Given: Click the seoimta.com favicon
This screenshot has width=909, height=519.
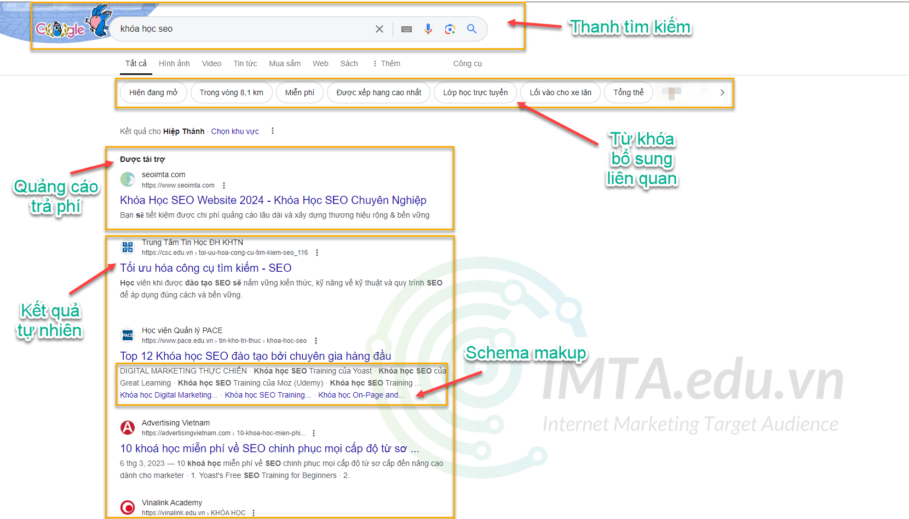Looking at the screenshot, I should pyautogui.click(x=128, y=179).
